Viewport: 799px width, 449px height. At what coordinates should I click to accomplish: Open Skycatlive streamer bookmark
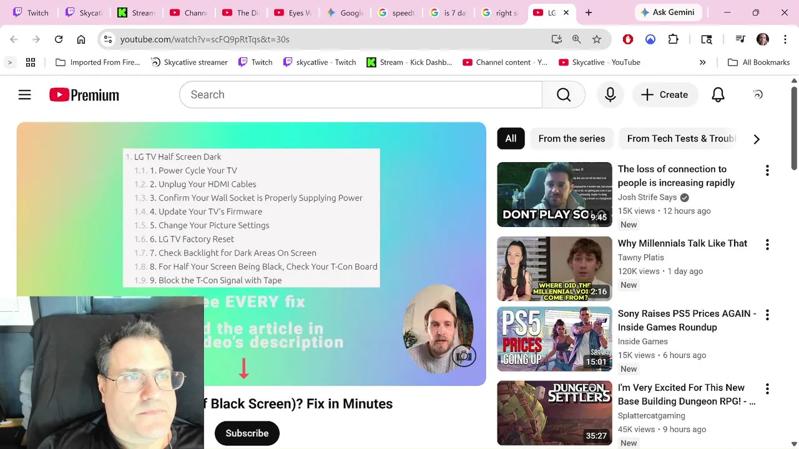point(190,62)
